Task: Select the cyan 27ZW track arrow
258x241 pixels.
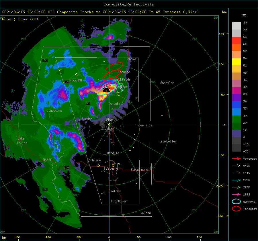Action: coord(236,180)
